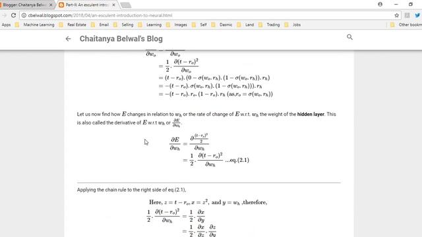
Task: Open a new browser tab
Action: point(125,5)
